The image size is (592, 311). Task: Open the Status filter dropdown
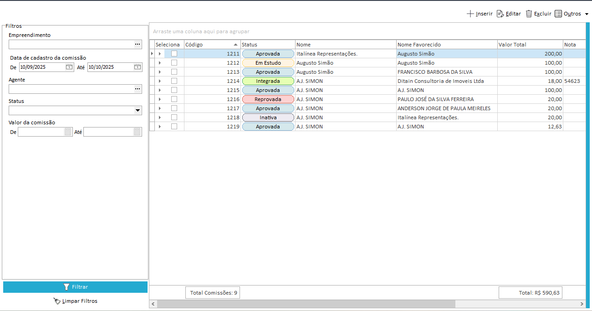click(138, 111)
